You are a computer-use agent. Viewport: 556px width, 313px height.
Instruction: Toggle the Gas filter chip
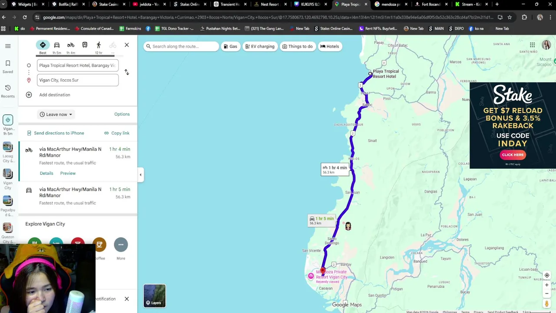tap(230, 47)
